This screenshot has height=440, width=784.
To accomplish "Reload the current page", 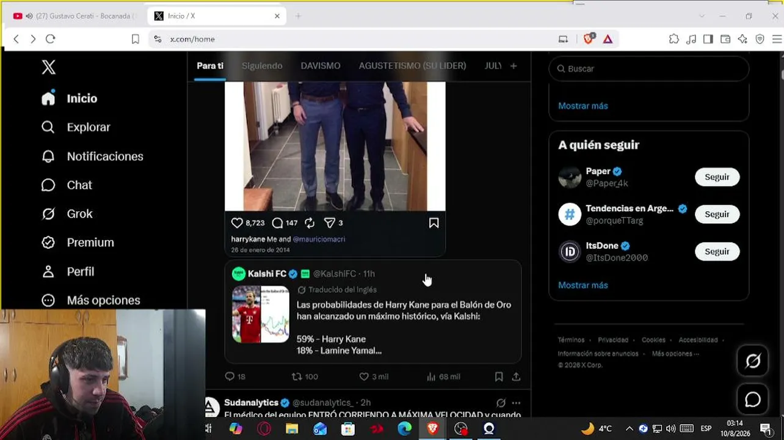I will pos(51,39).
